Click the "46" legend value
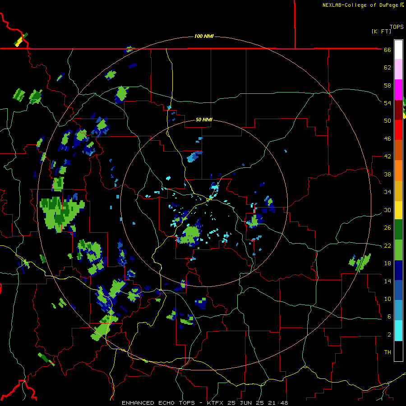 pyautogui.click(x=388, y=139)
